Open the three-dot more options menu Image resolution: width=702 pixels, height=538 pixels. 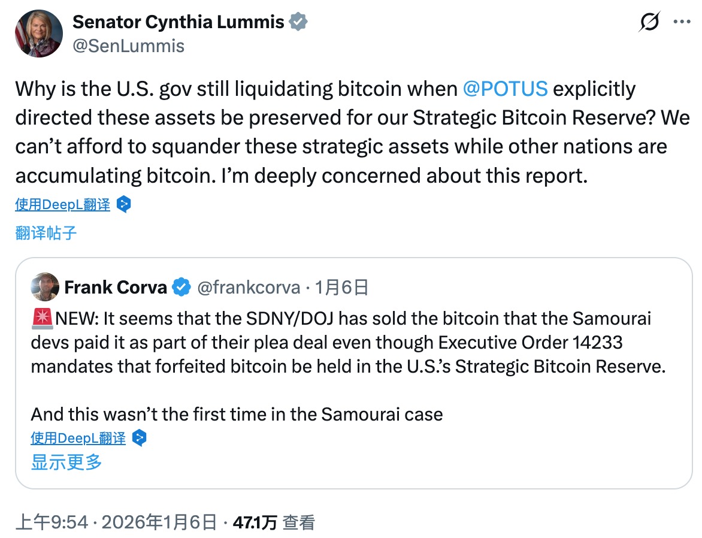[682, 22]
